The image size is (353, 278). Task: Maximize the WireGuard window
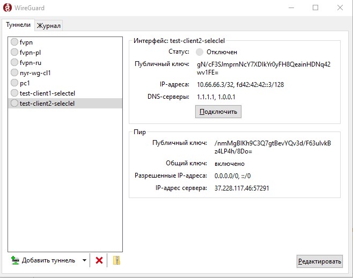(x=315, y=8)
